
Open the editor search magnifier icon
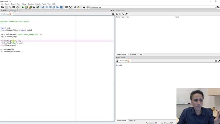tap(113, 14)
